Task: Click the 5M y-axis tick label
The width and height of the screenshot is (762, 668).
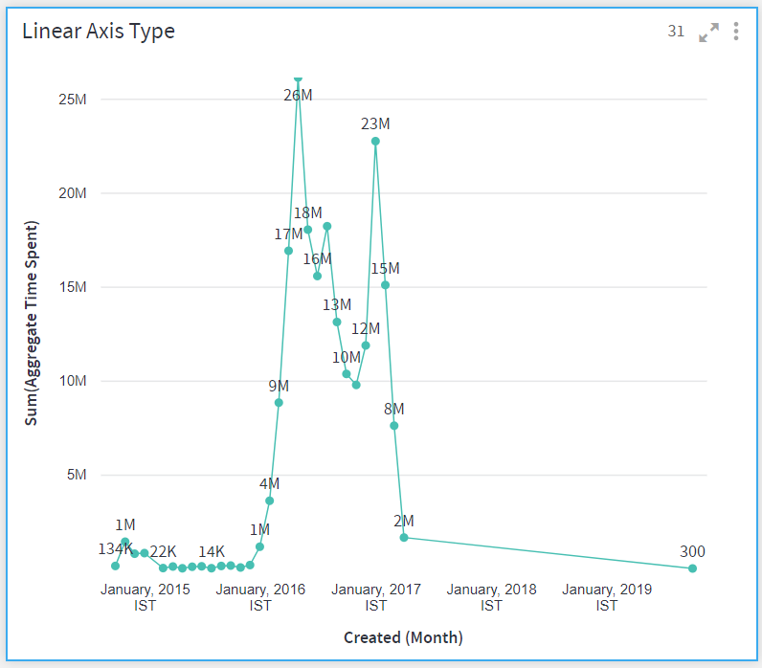Action: [x=77, y=475]
